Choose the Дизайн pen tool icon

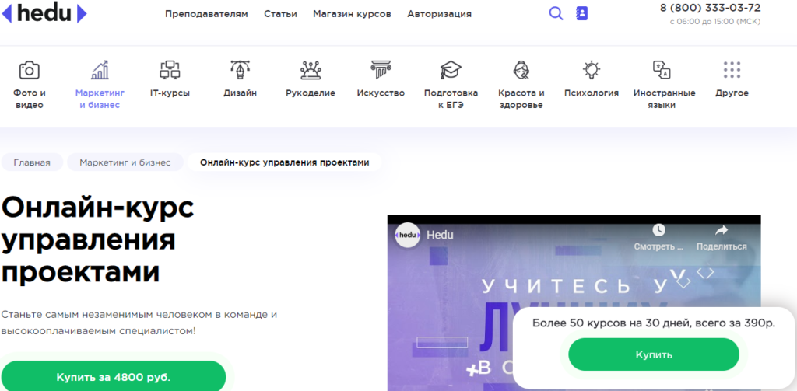(x=240, y=71)
